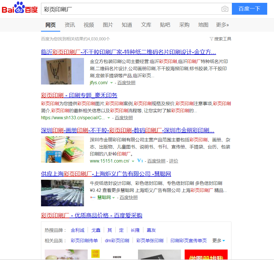Viewport: 274px width, 260px height.
Task: Open the 采购 tab
Action: pos(184,25)
